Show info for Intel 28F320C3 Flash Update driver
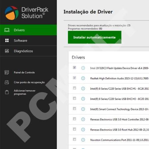The image size is (149, 149). [x=83, y=68]
